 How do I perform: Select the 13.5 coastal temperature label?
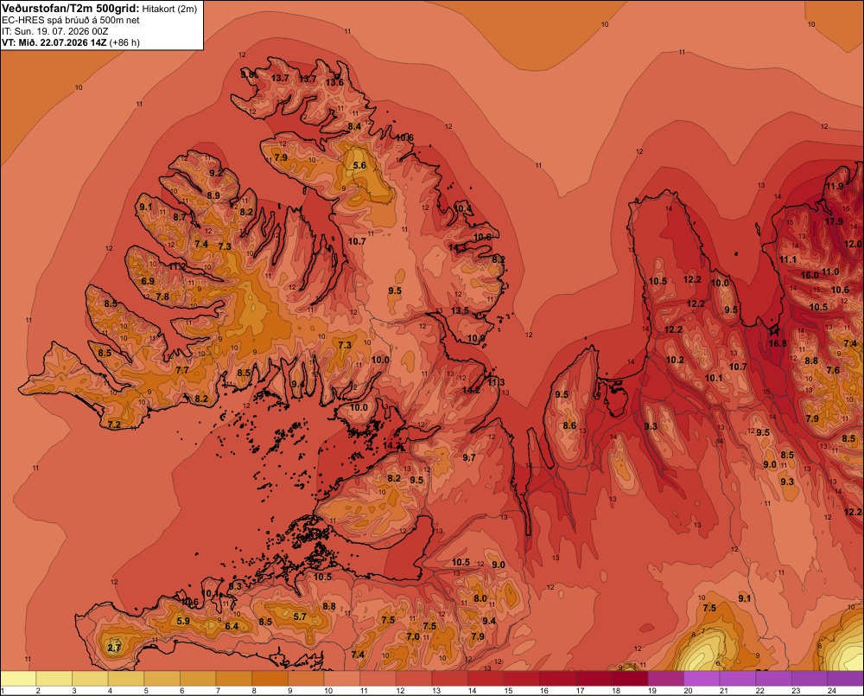[x=460, y=310]
